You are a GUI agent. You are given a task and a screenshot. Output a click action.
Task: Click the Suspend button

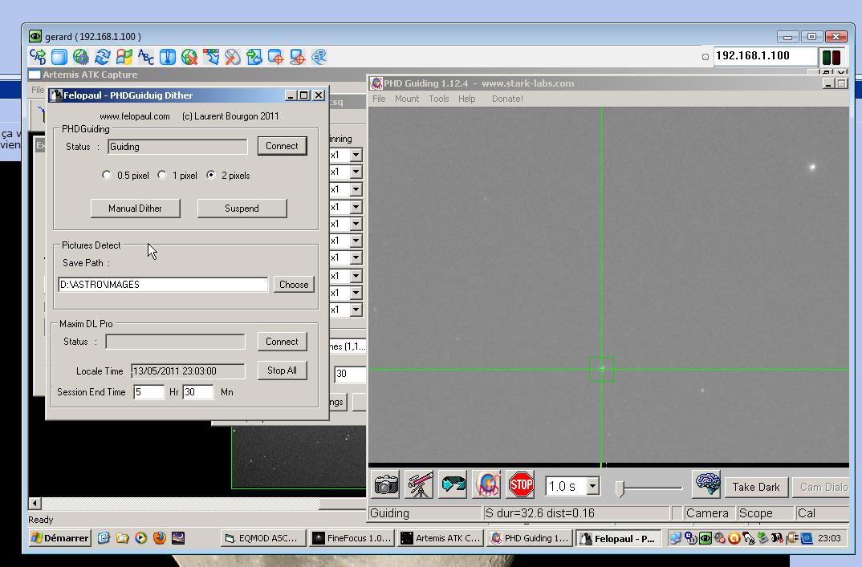tap(242, 209)
